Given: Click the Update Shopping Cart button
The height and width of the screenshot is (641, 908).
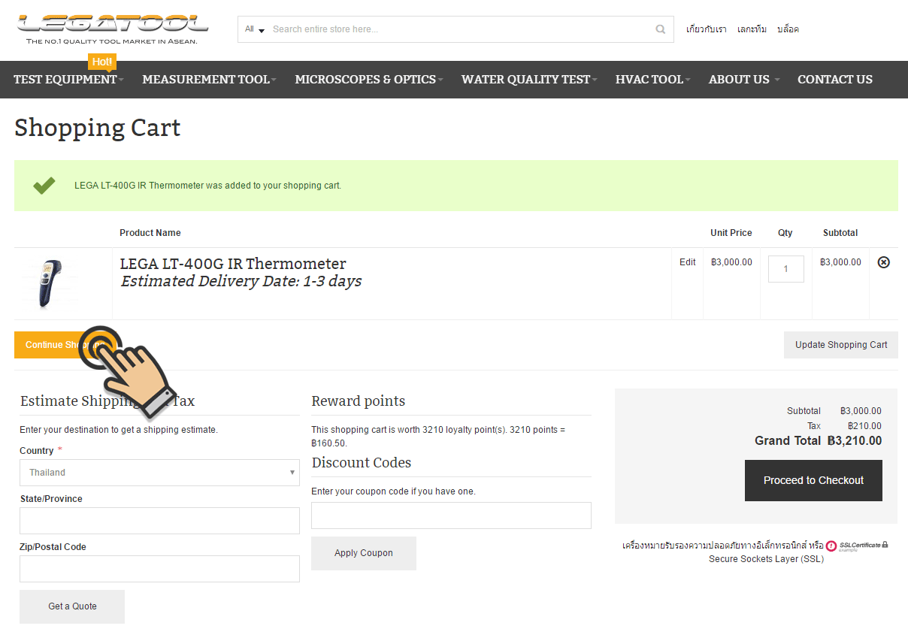Looking at the screenshot, I should [841, 345].
